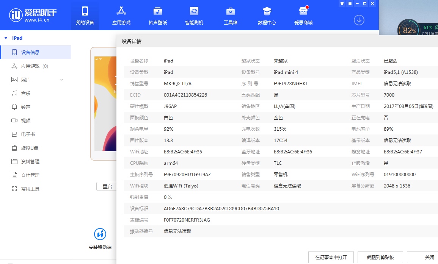Click the 爱思助手 logo
Image resolution: width=438 pixels, height=264 pixels.
click(33, 15)
